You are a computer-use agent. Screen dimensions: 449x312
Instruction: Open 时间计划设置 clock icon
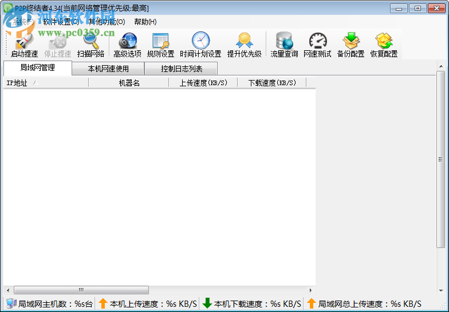[x=200, y=40]
